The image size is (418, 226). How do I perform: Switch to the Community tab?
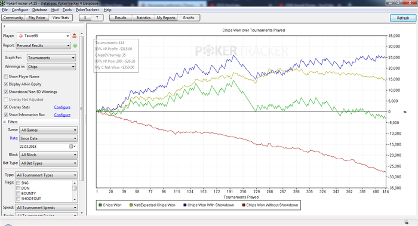click(13, 18)
